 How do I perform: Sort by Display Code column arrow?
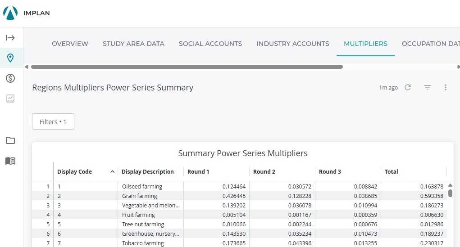point(112,172)
